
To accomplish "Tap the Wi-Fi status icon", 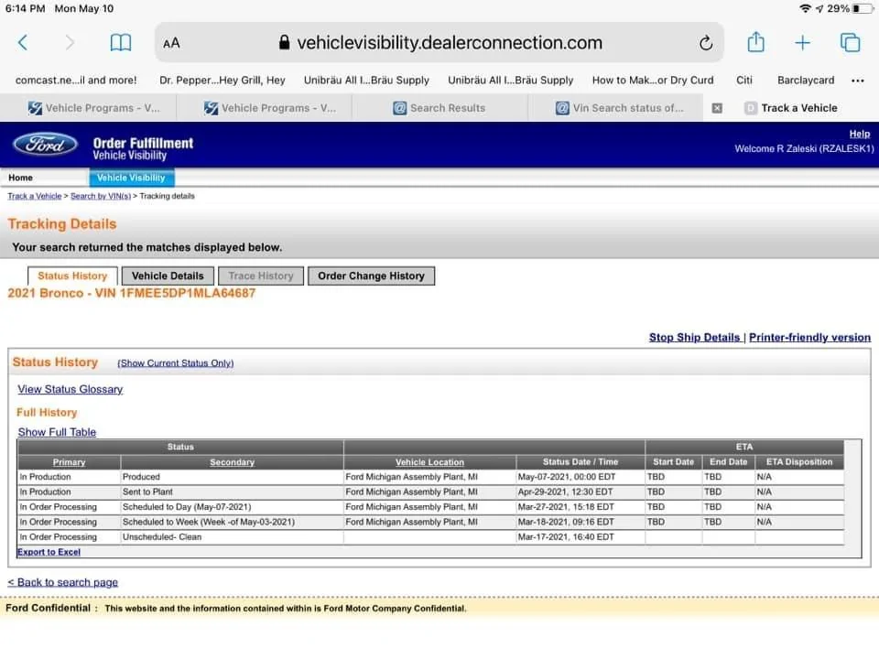I will click(805, 8).
